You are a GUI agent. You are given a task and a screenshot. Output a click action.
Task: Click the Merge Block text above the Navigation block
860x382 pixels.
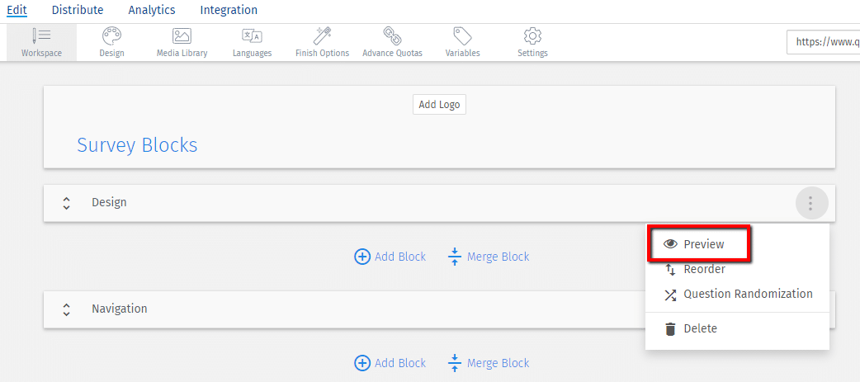pyautogui.click(x=498, y=257)
